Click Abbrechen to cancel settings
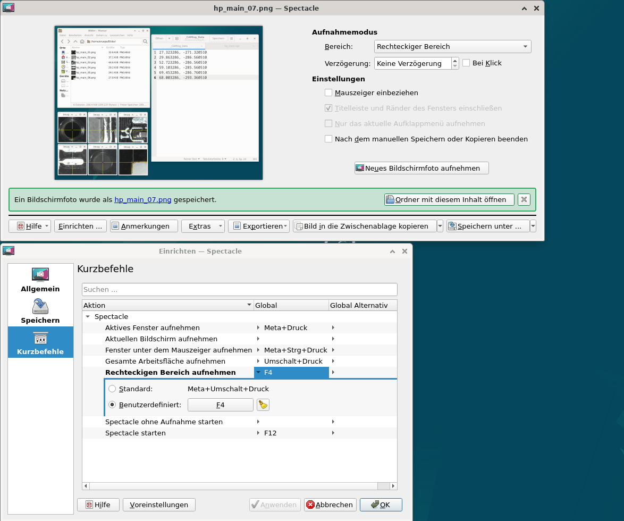624x521 pixels. (x=330, y=505)
